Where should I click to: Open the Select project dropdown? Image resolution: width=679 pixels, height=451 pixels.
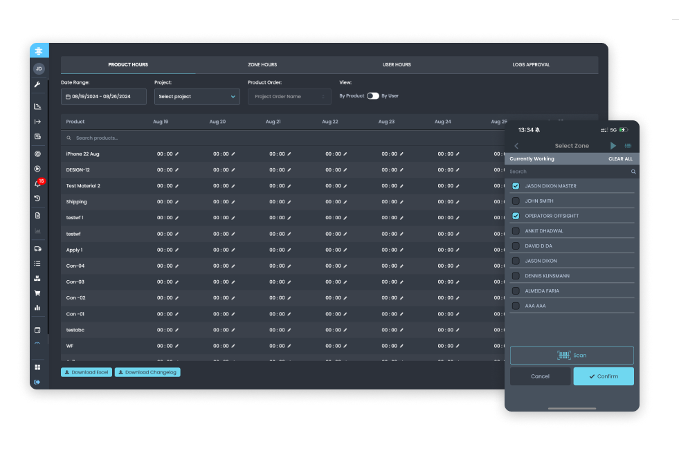point(197,97)
